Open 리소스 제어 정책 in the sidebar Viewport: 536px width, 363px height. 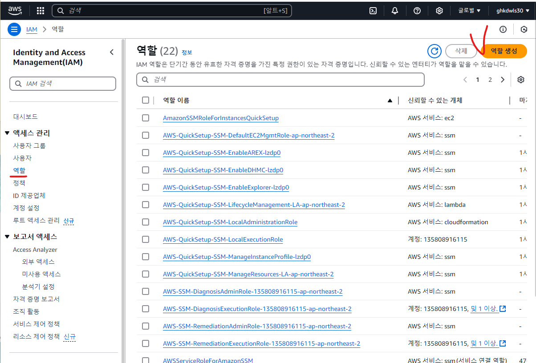(x=36, y=336)
